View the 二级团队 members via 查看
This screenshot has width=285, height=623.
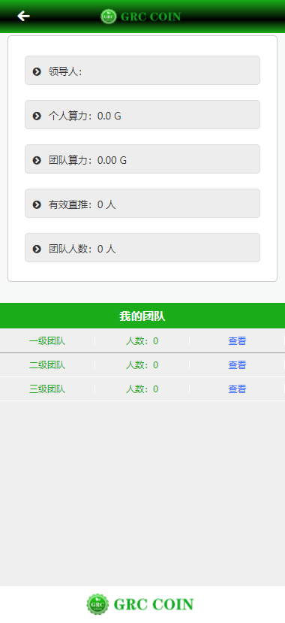(x=237, y=364)
